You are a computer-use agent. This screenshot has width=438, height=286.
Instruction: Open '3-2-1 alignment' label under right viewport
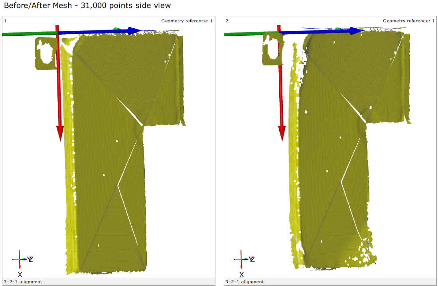coord(245,282)
